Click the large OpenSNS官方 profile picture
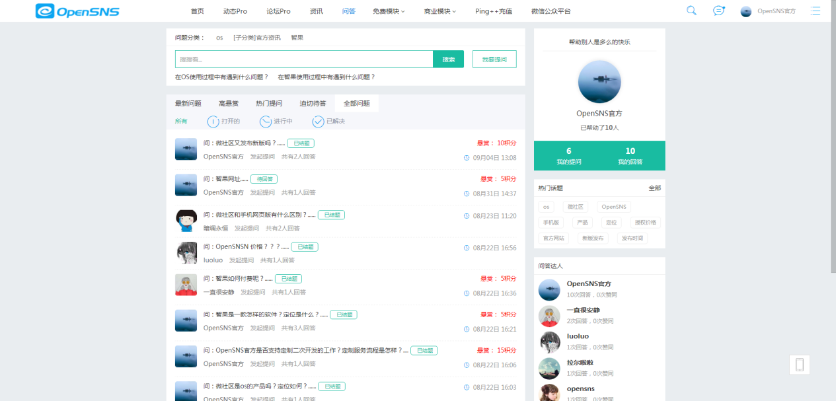Image resolution: width=836 pixels, height=401 pixels. pos(599,82)
